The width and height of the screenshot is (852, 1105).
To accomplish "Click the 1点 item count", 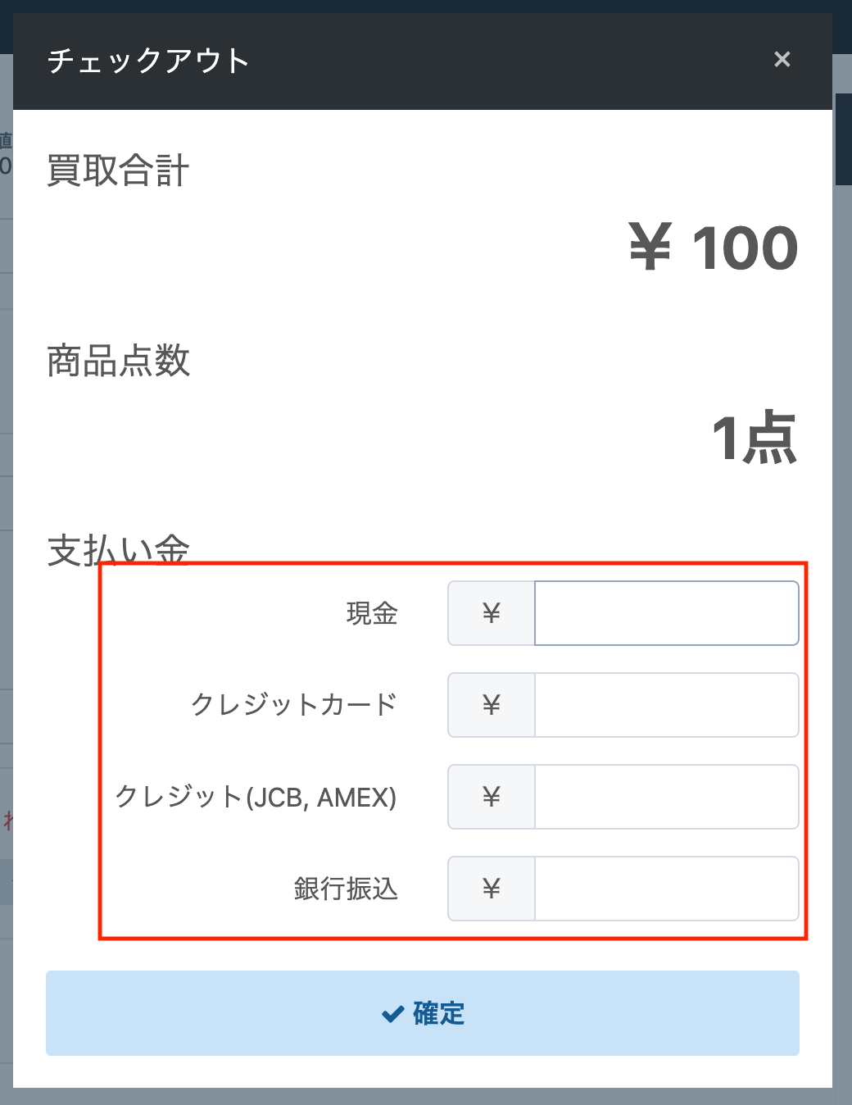I will click(755, 438).
